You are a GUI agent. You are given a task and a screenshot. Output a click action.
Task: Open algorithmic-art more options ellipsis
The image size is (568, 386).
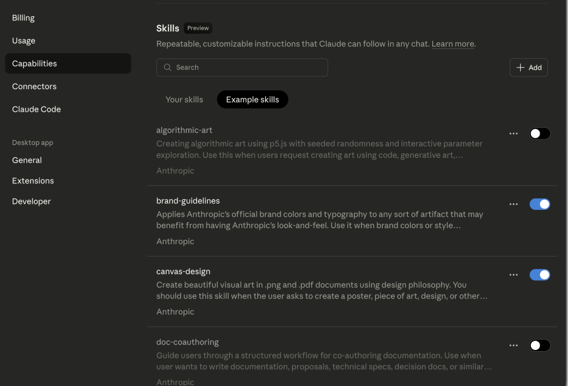click(x=514, y=133)
